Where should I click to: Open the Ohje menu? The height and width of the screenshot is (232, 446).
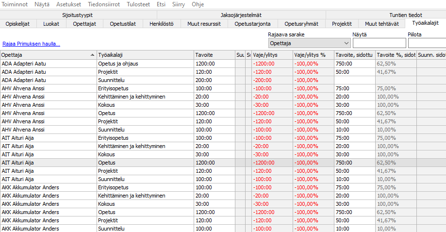coord(198,4)
